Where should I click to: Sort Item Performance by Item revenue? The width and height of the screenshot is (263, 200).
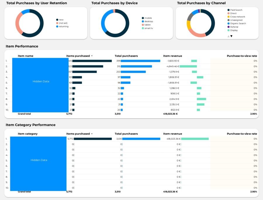172,56
